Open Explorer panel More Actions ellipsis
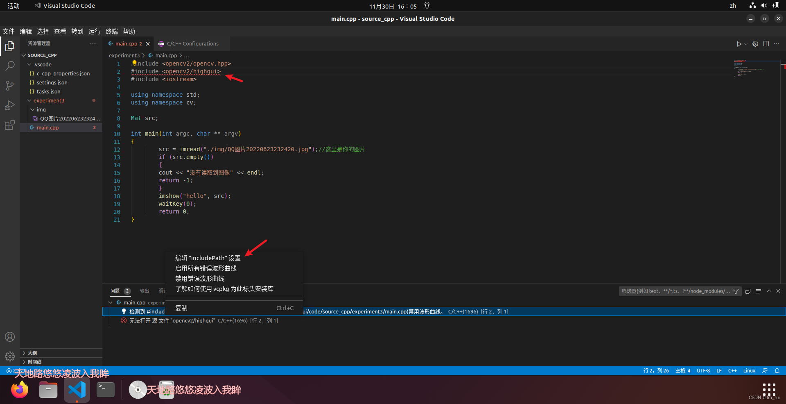The height and width of the screenshot is (404, 786). click(x=93, y=43)
